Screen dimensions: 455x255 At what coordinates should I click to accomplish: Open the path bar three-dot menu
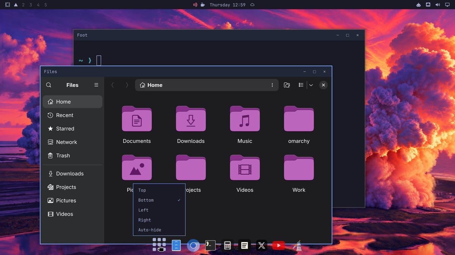(272, 85)
